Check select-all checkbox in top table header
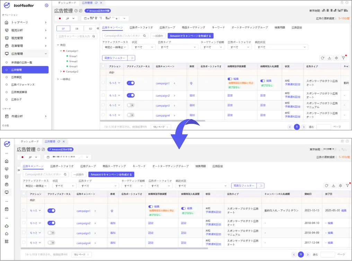Screen dimensions: 352x261 103,66
